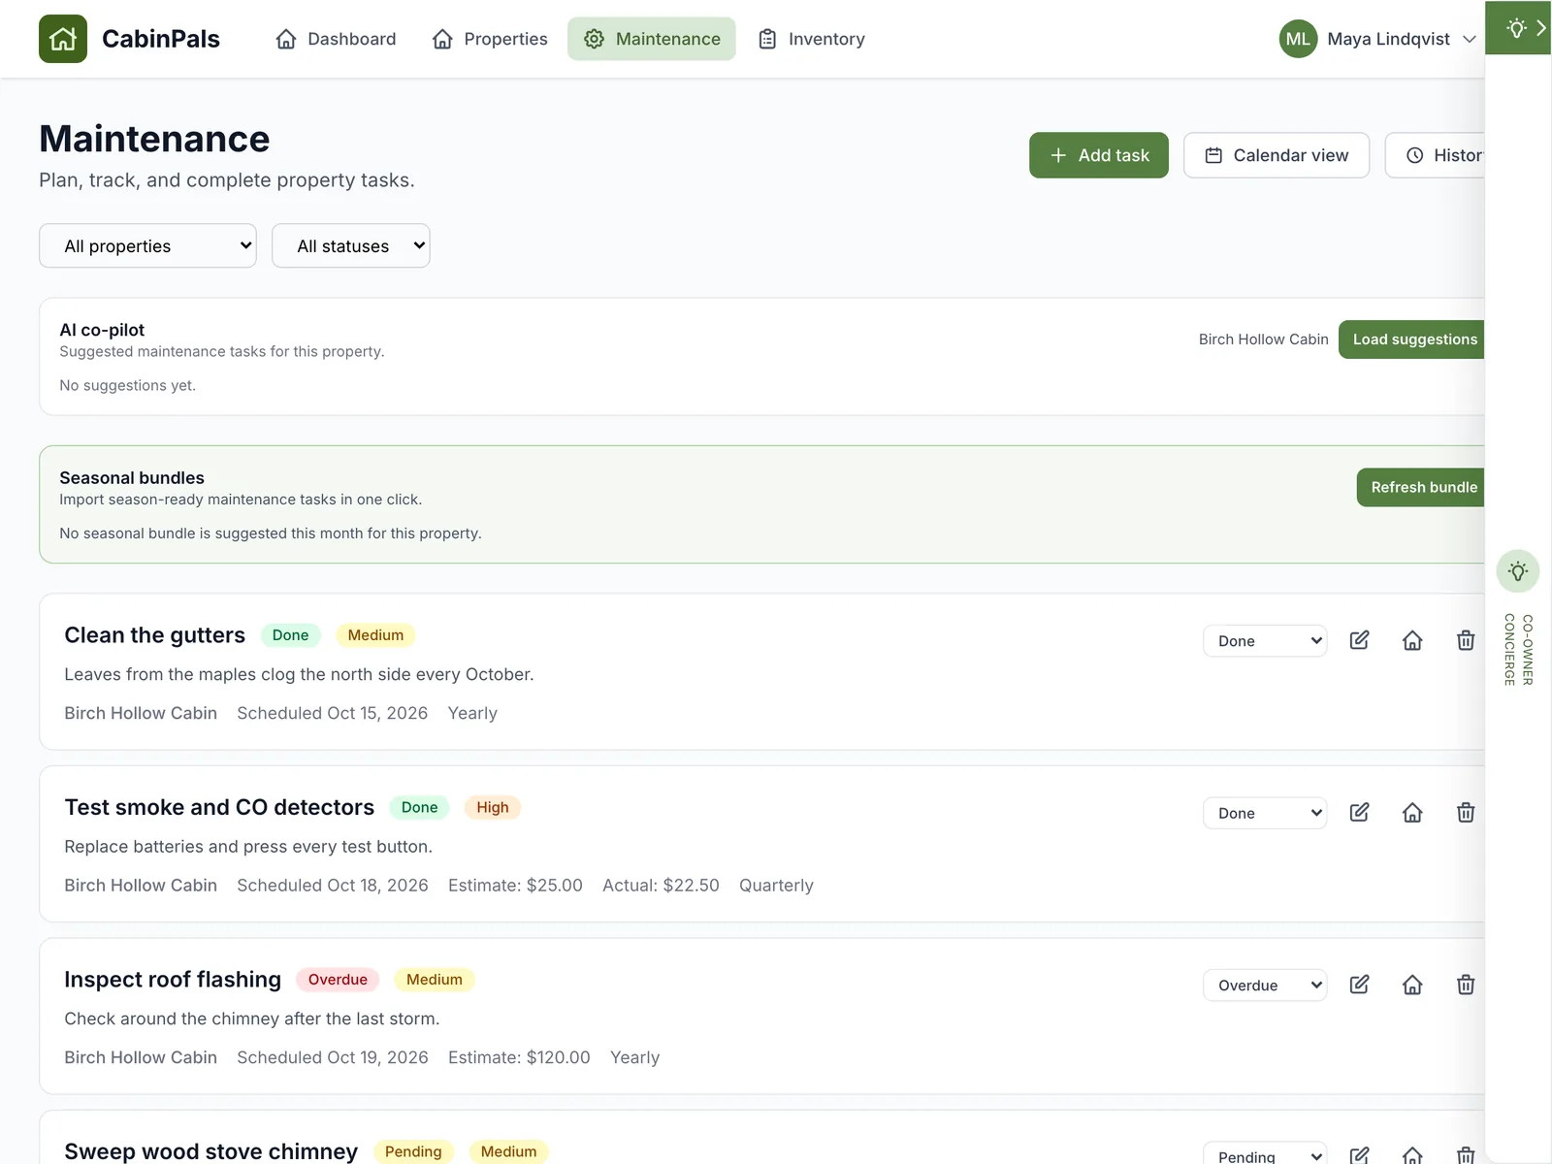This screenshot has height=1164, width=1552.
Task: Open the History button
Action: tap(1436, 155)
